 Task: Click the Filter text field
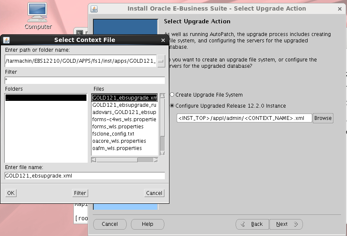pos(85,80)
